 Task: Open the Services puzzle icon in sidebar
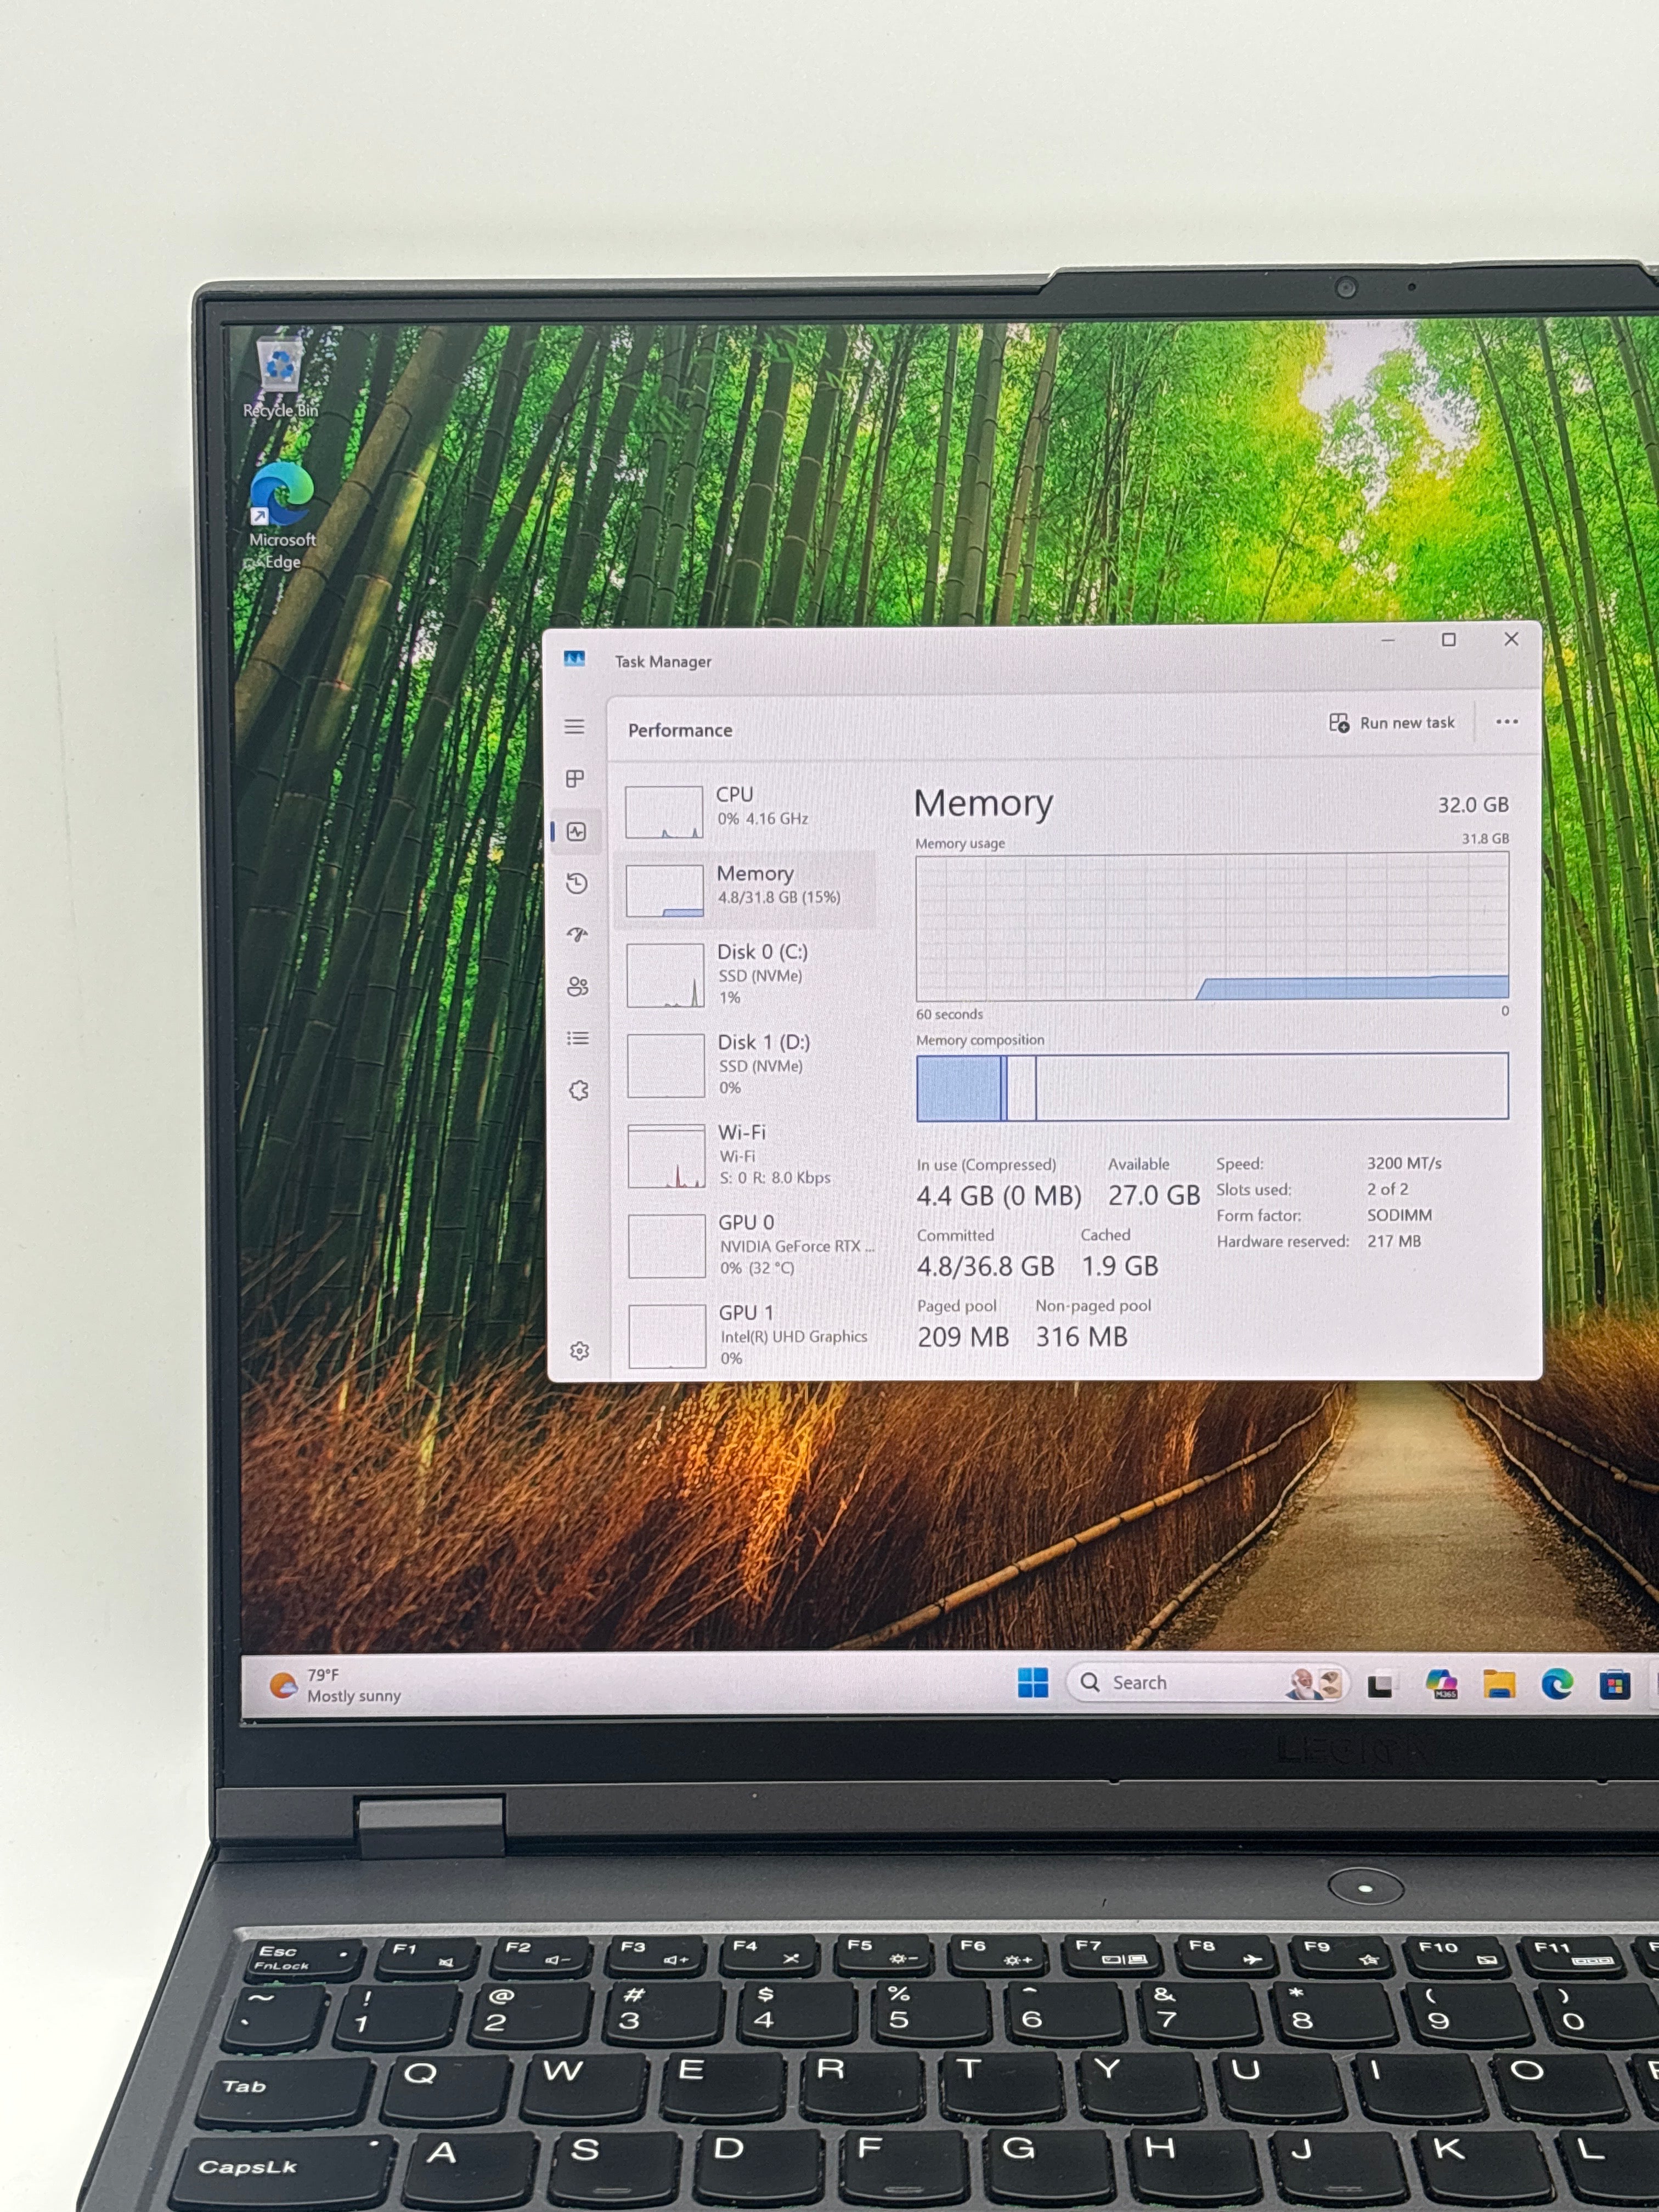tap(579, 1090)
